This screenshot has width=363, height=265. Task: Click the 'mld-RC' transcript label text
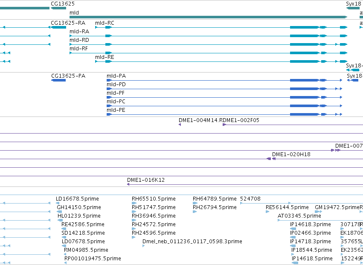(105, 23)
